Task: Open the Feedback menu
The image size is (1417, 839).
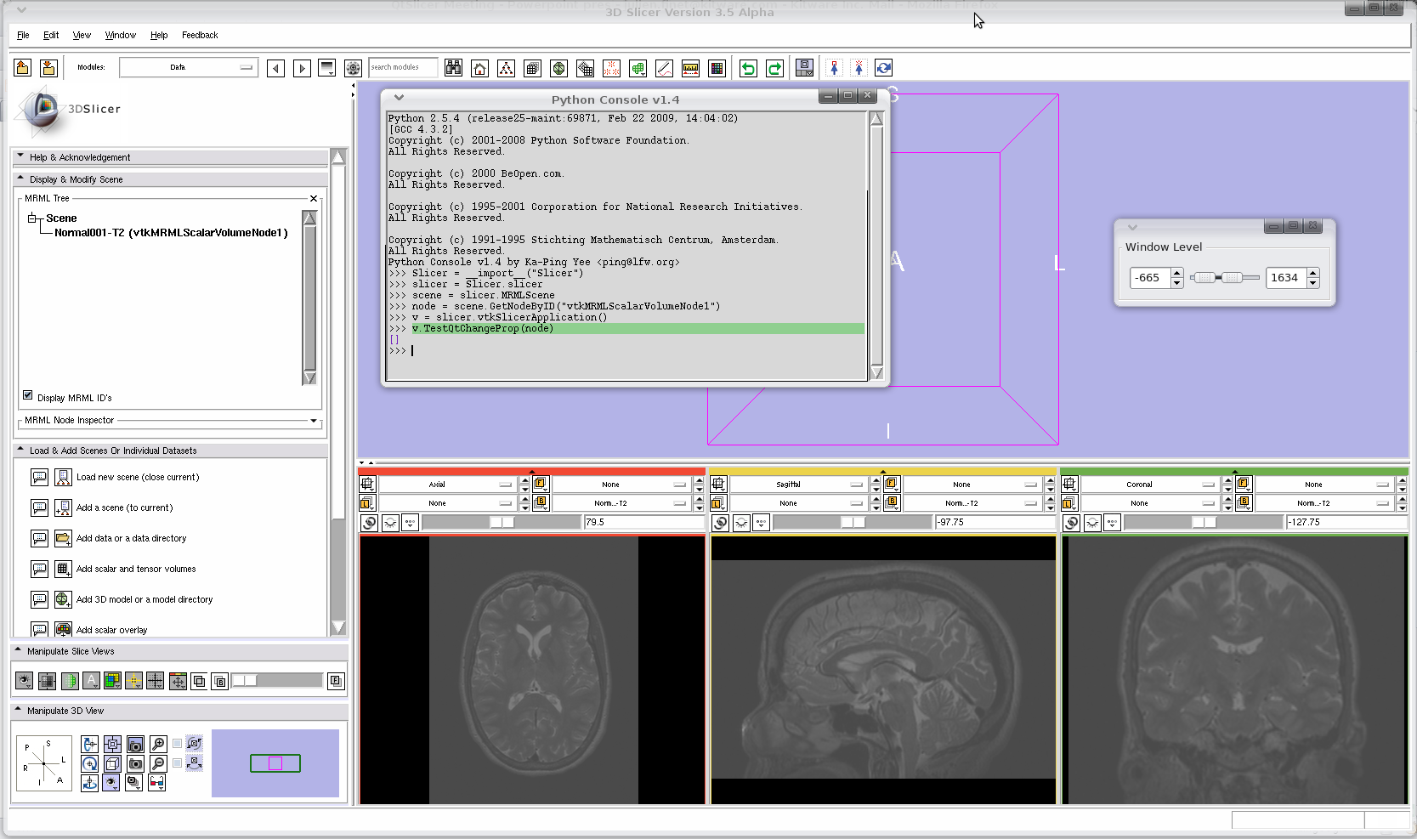Action: [x=200, y=35]
